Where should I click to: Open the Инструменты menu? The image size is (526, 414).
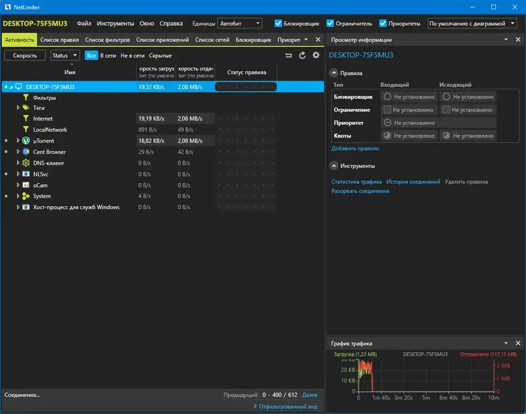click(x=116, y=24)
